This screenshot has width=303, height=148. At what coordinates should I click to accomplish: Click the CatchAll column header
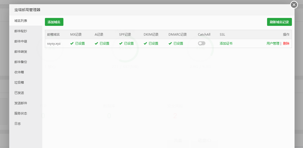[204, 35]
